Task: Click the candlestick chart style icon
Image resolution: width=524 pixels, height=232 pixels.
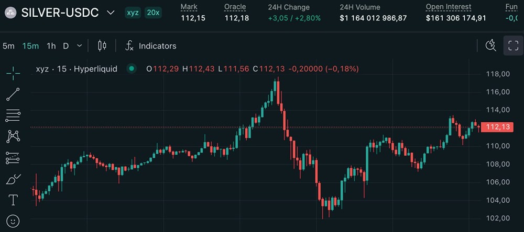Action: (x=102, y=46)
